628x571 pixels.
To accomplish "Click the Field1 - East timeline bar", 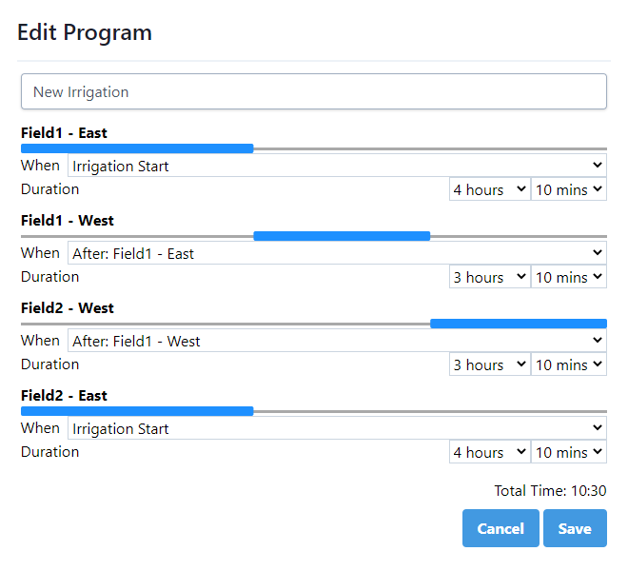I will click(x=137, y=148).
